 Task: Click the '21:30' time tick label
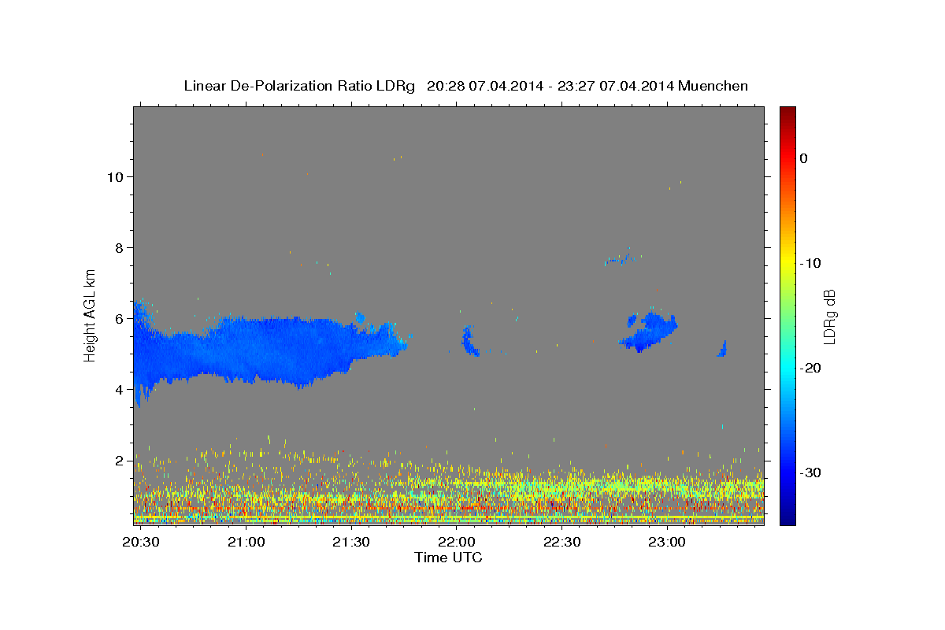[x=351, y=543]
